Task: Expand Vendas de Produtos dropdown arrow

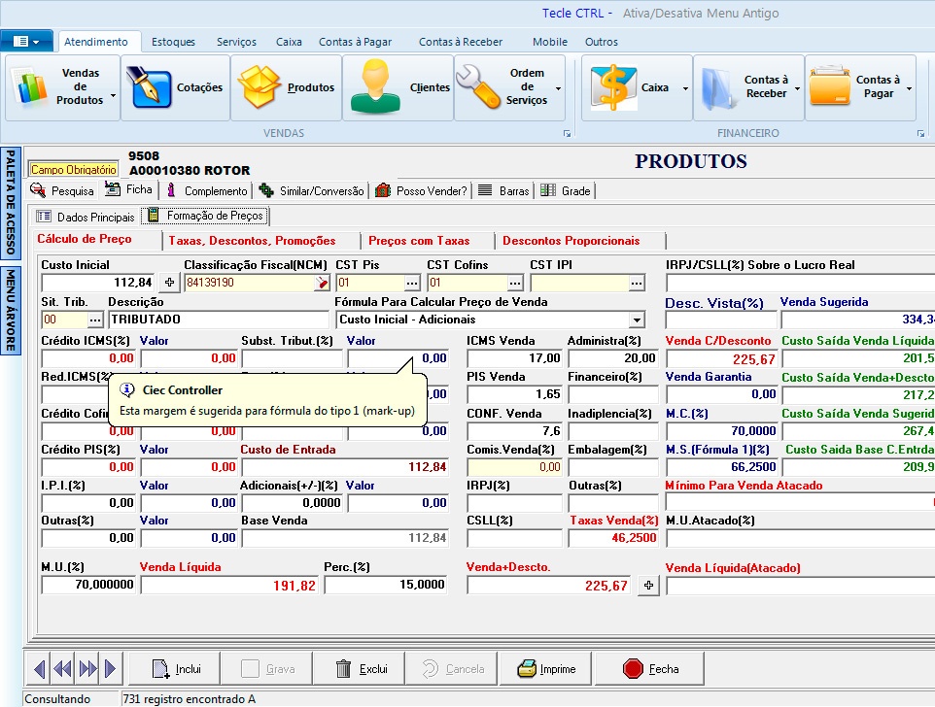Action: point(114,96)
